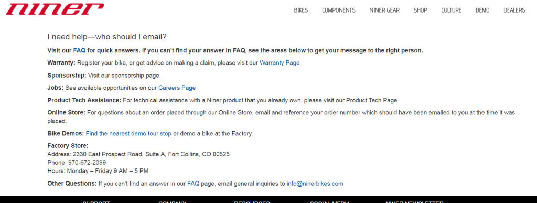Open the Warranty Page link

point(280,63)
